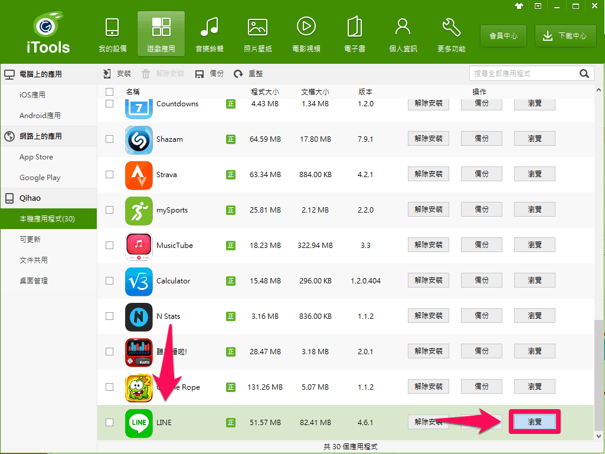Viewport: 605px width, 454px height.
Task: Check the Strava row checkbox
Action: pos(110,175)
